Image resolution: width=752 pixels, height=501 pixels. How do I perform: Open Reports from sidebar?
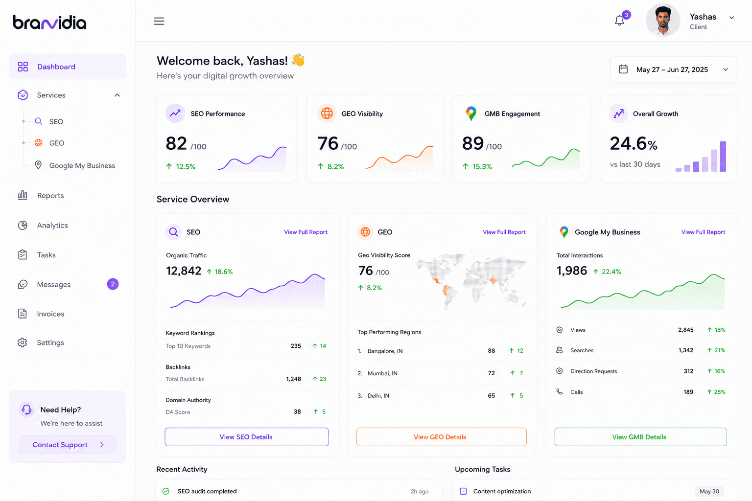coord(50,195)
